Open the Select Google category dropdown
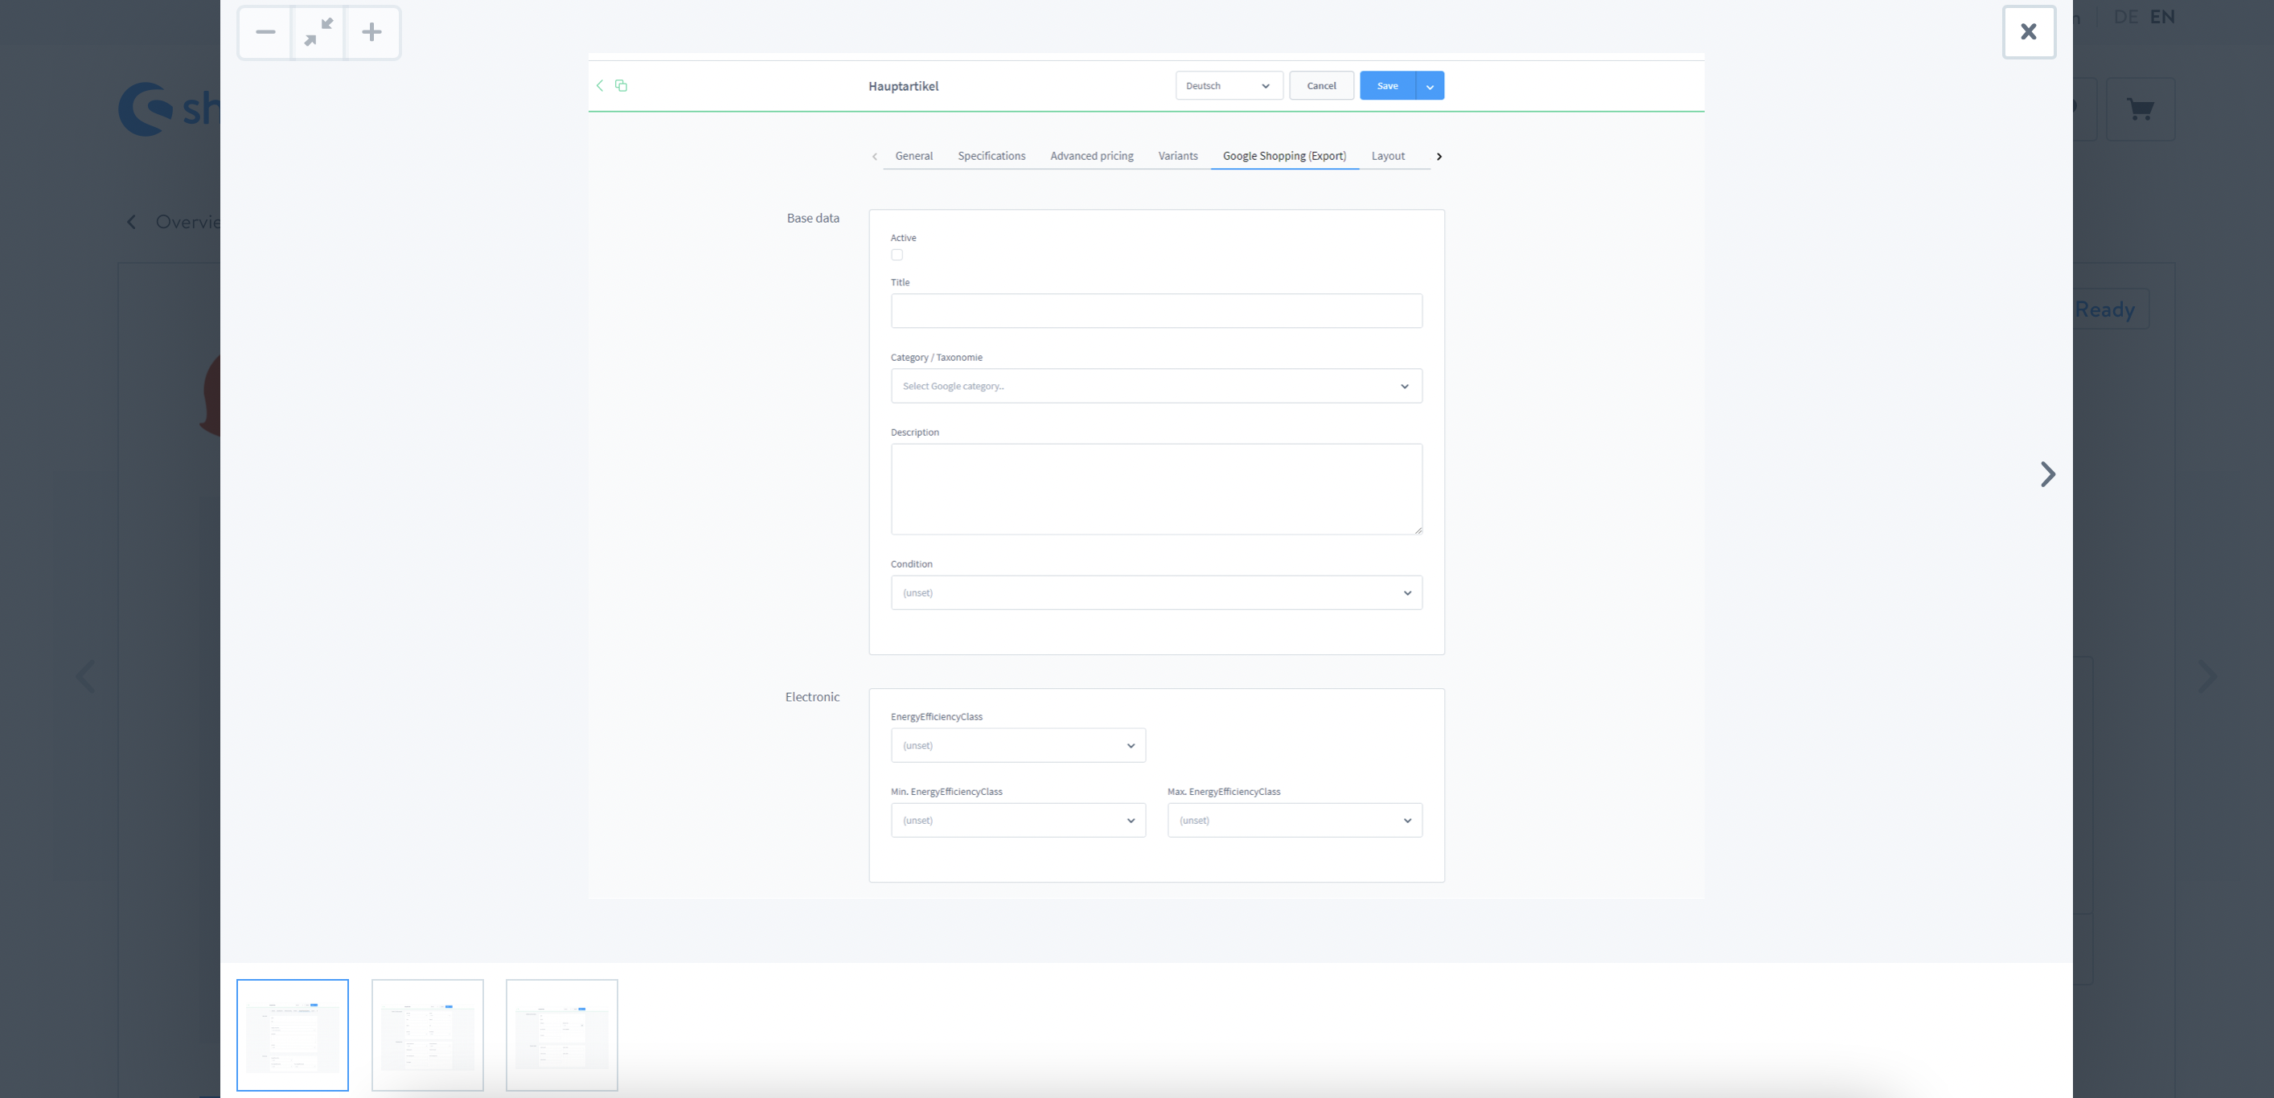This screenshot has width=2274, height=1098. pyautogui.click(x=1155, y=386)
